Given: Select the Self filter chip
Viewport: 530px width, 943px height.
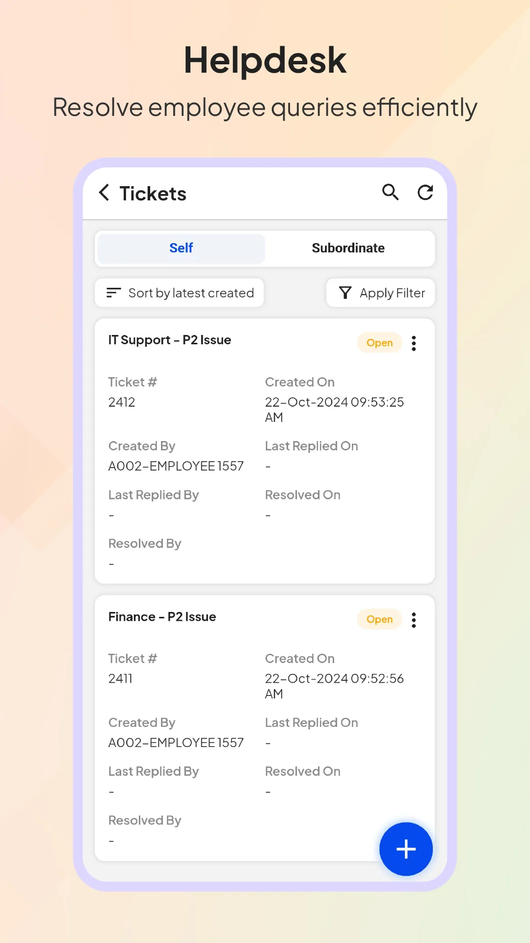Looking at the screenshot, I should (x=181, y=248).
